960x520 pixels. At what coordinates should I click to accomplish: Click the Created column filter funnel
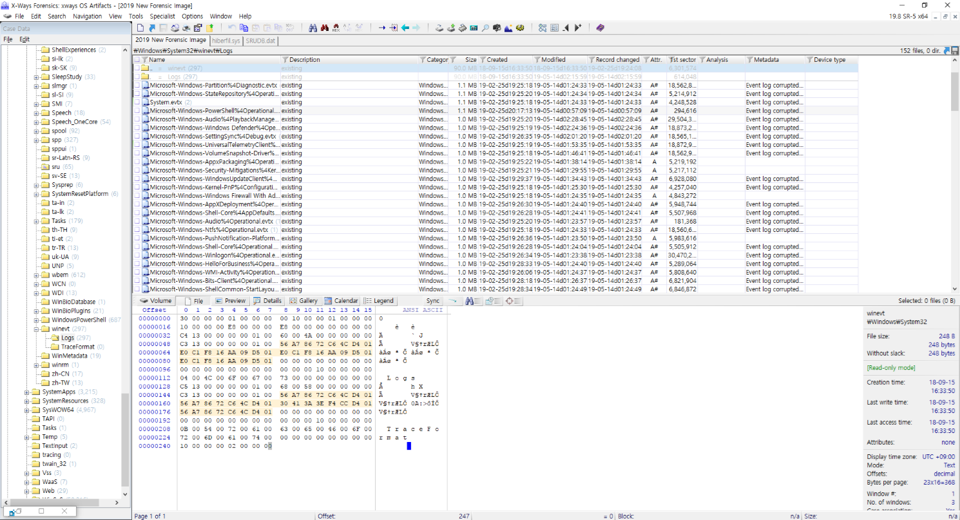pyautogui.click(x=482, y=60)
